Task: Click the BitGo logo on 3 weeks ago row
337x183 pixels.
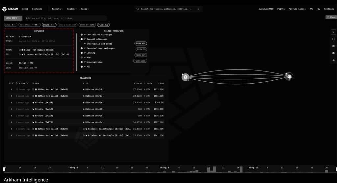Action: point(36,96)
